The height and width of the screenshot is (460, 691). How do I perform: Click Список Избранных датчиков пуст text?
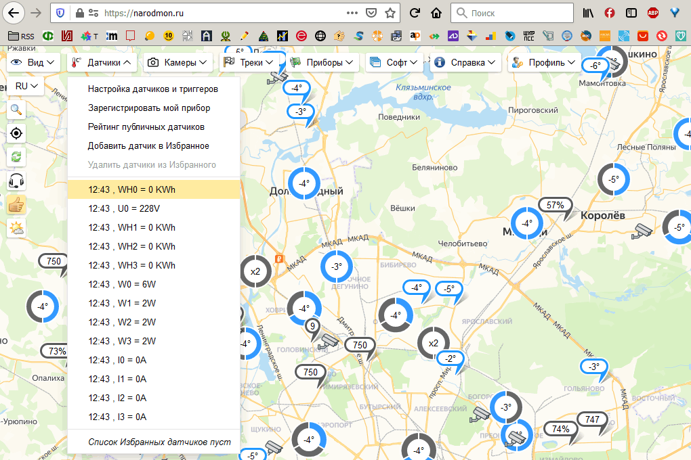pyautogui.click(x=159, y=442)
